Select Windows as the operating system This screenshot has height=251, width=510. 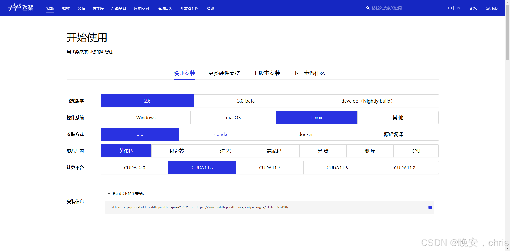pos(146,117)
